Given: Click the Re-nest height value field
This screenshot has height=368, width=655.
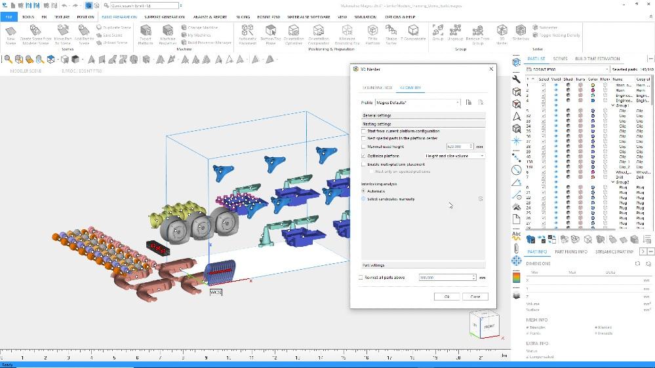Looking at the screenshot, I should click(x=447, y=278).
